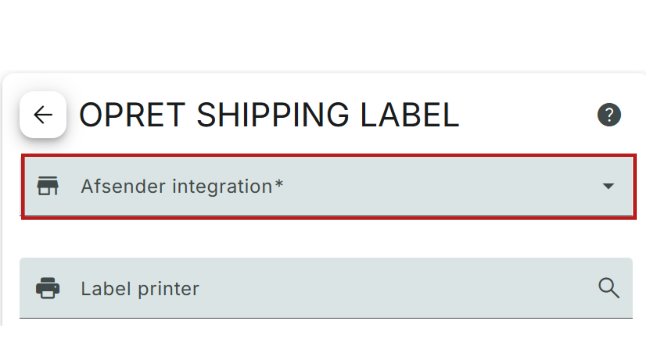Click the Label printer placeholder text

pos(140,289)
